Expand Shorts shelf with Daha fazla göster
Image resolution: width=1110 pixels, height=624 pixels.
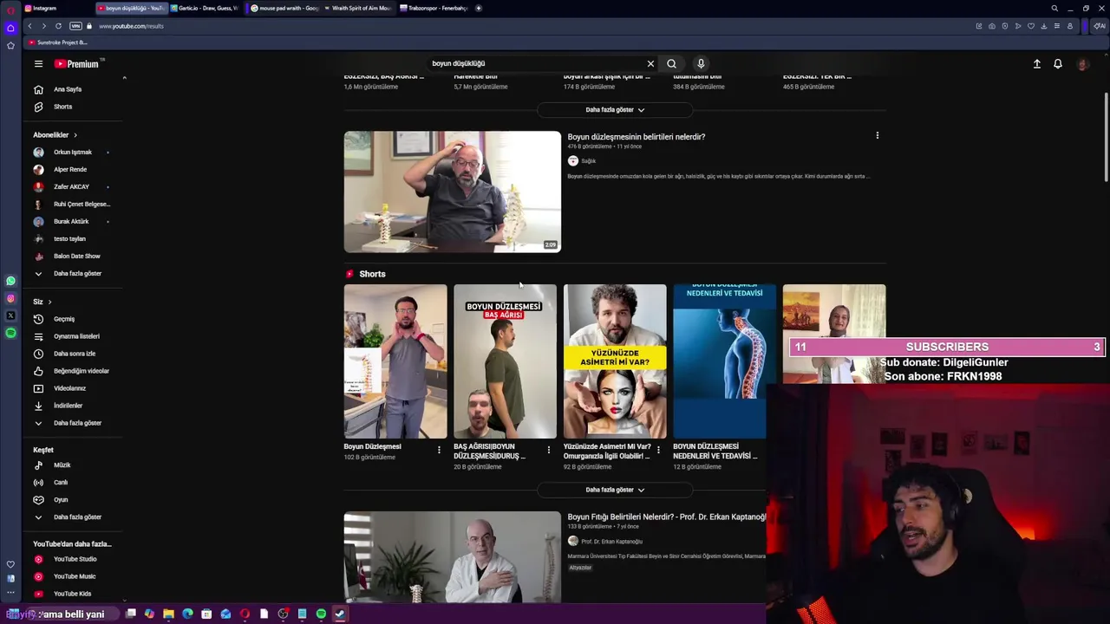pos(615,490)
